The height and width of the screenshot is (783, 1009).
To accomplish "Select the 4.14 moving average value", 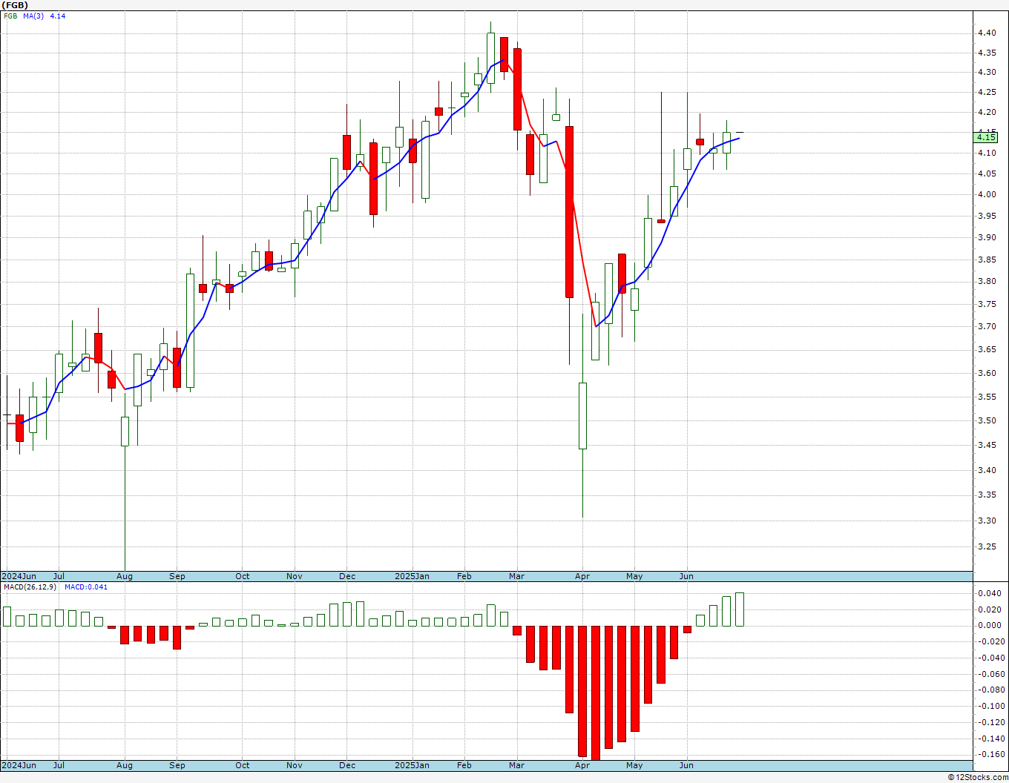I will pos(58,16).
